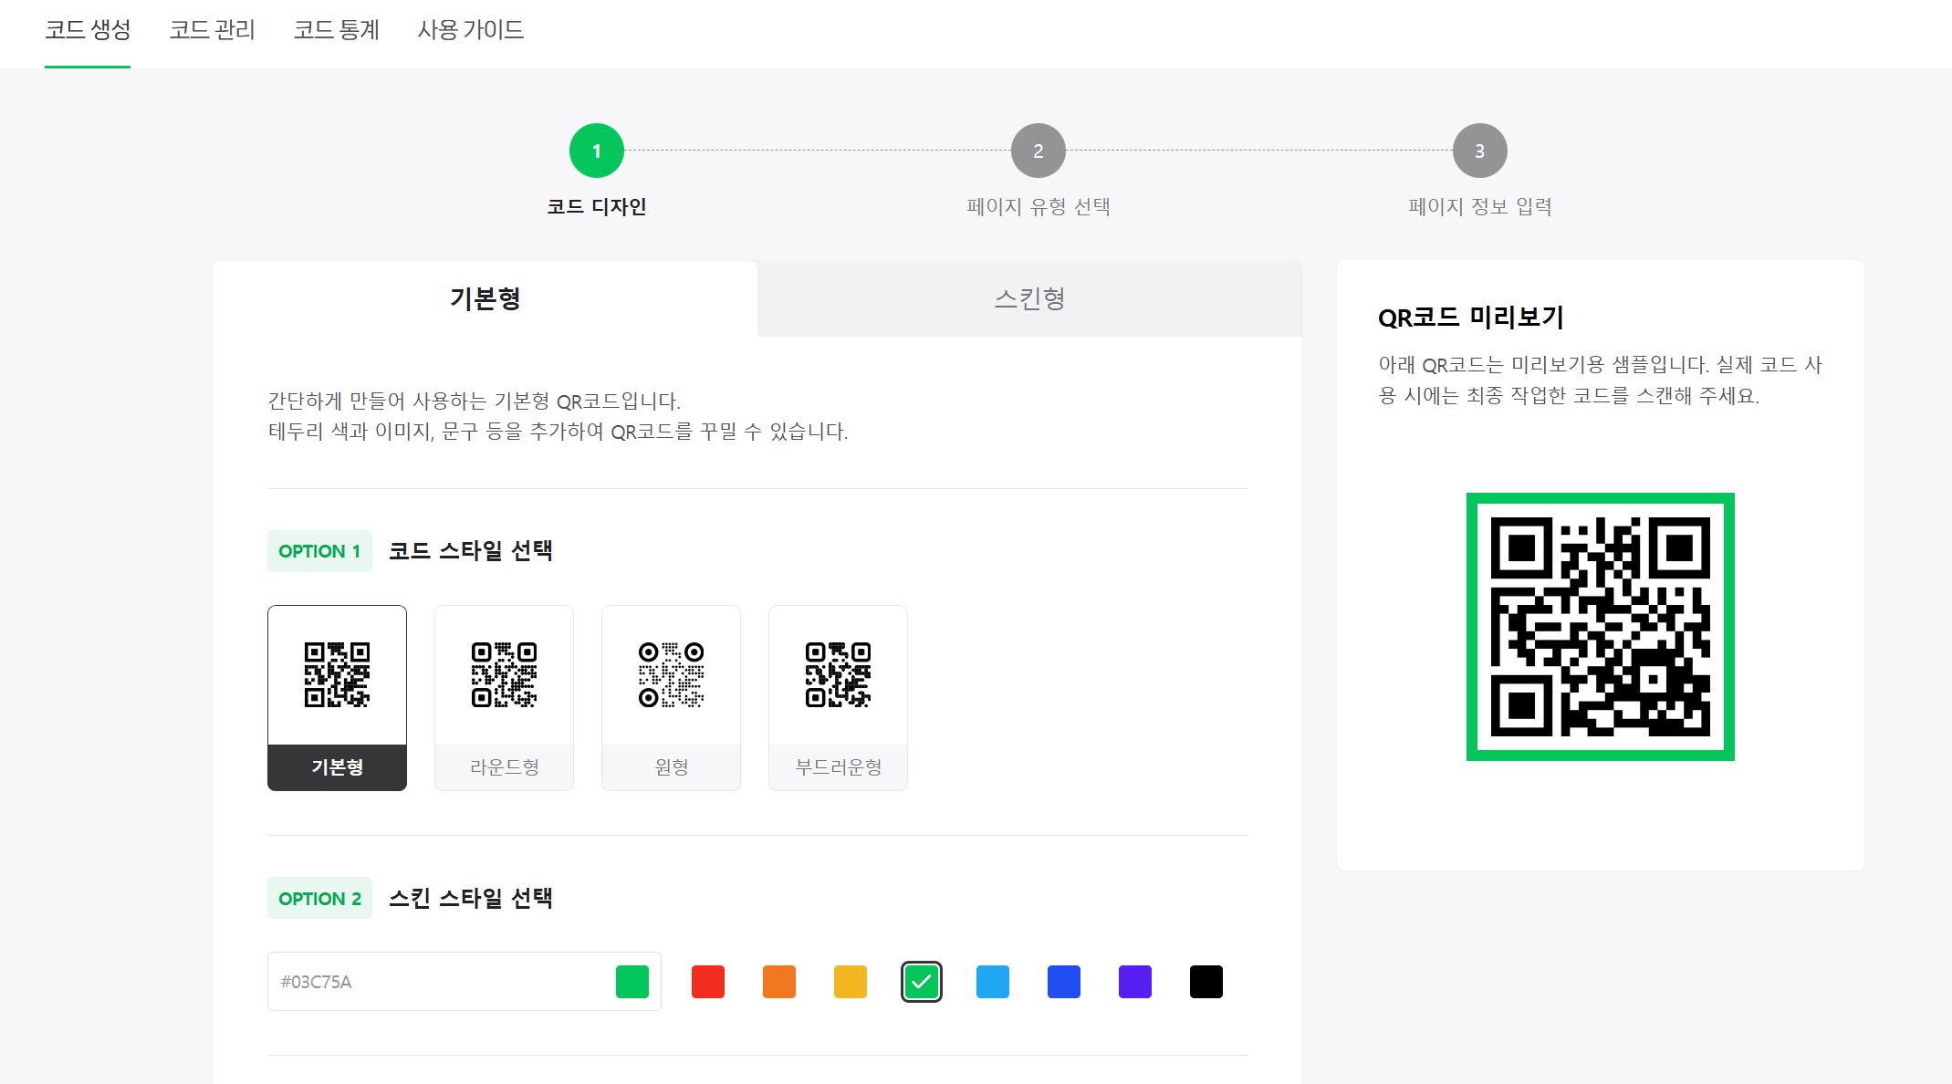The image size is (1952, 1084).
Task: Choose the 라운드형 QR code style card
Action: [504, 698]
